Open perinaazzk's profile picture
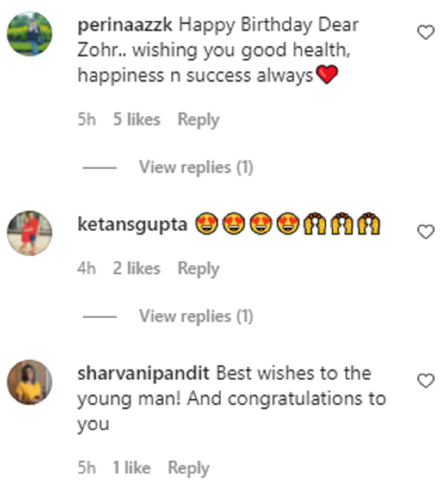The width and height of the screenshot is (447, 482). (30, 34)
